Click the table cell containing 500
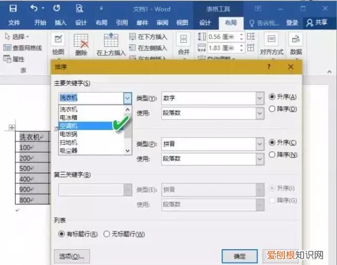 (33, 168)
